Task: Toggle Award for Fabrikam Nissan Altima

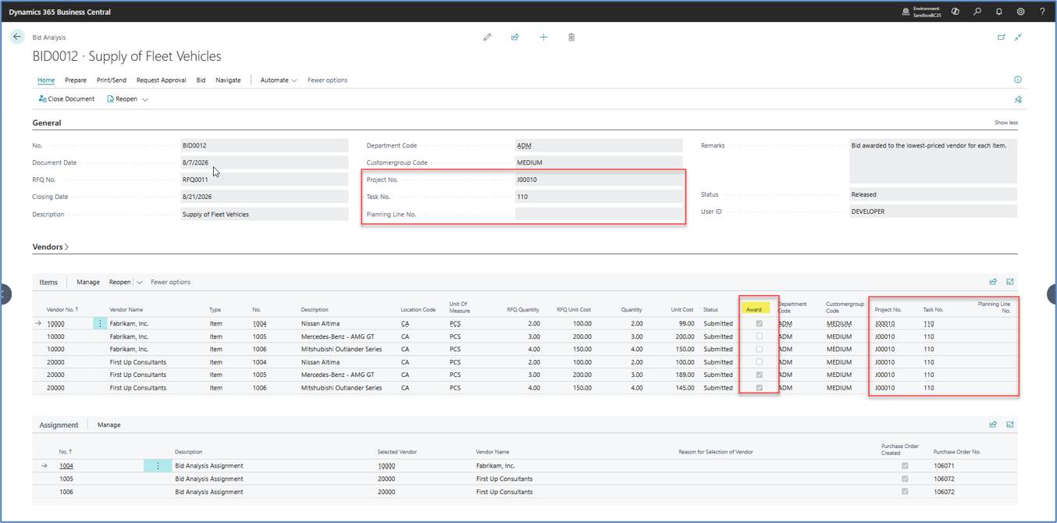Action: pyautogui.click(x=759, y=323)
